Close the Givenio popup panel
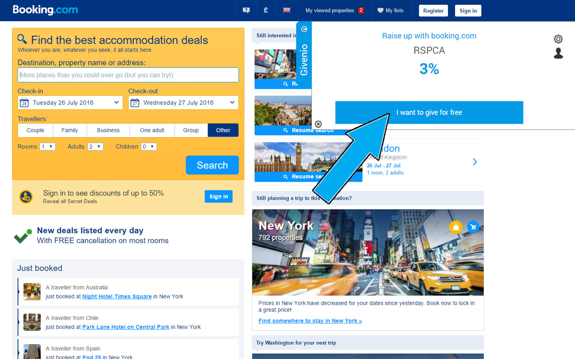Image resolution: width=575 pixels, height=359 pixels. pos(318,124)
